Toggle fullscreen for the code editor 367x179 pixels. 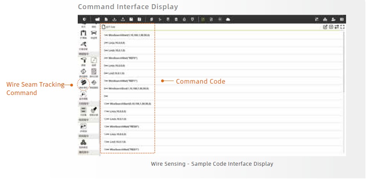[342, 27]
